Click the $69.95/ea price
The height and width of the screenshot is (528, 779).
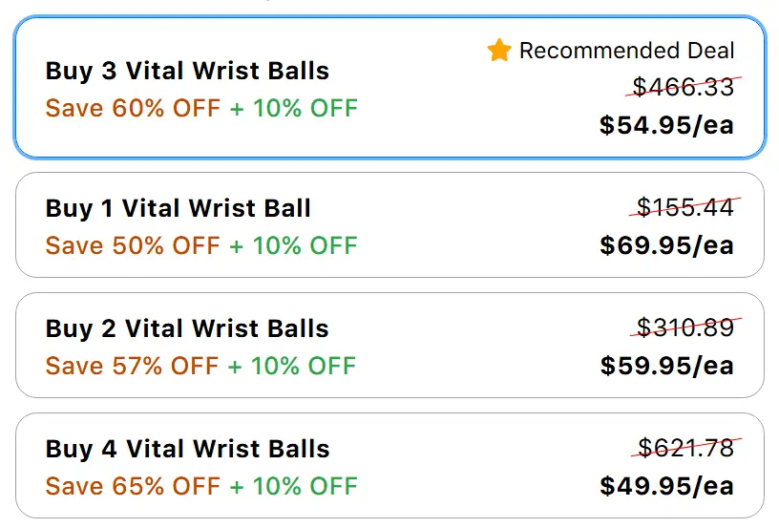[x=666, y=245]
